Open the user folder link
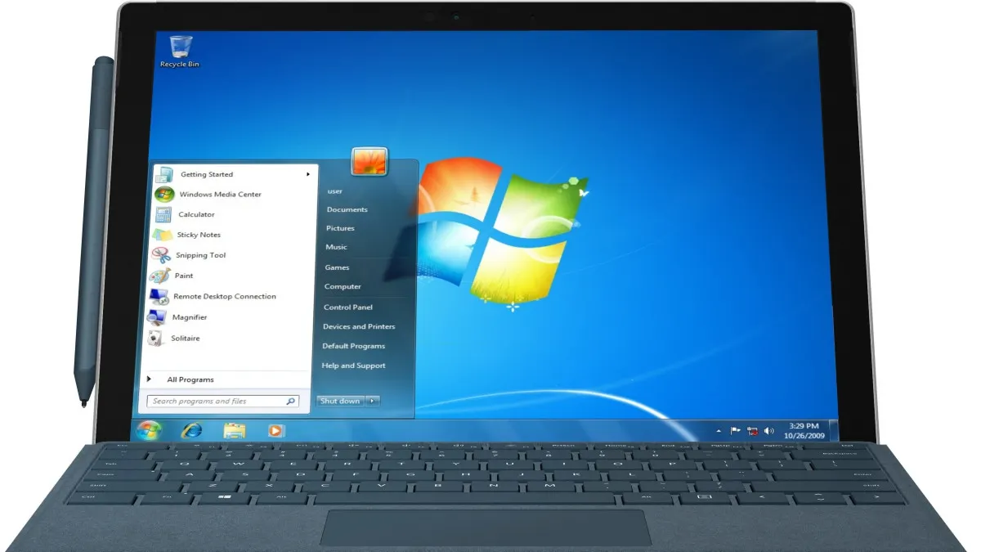Screen dimensions: 981x552 tap(334, 191)
